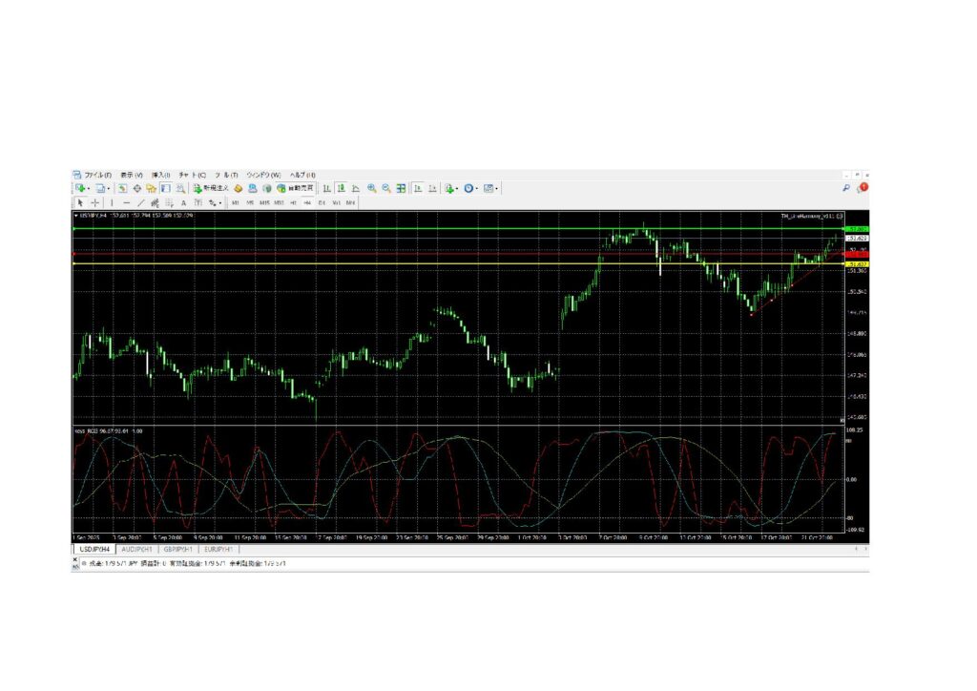The image size is (977, 691).
Task: Open the ファイル (File) menu
Action: point(96,176)
